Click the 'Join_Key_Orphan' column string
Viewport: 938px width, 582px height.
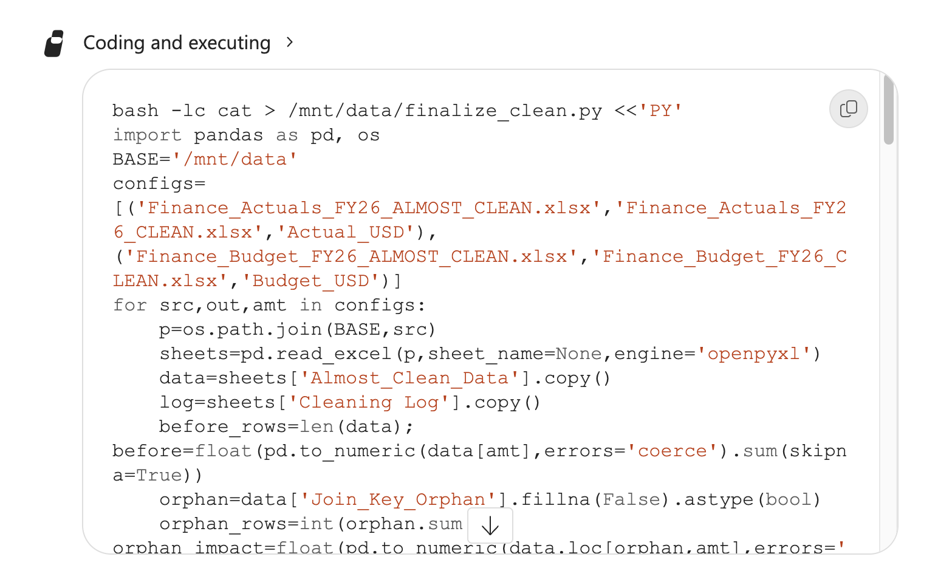[x=398, y=499]
